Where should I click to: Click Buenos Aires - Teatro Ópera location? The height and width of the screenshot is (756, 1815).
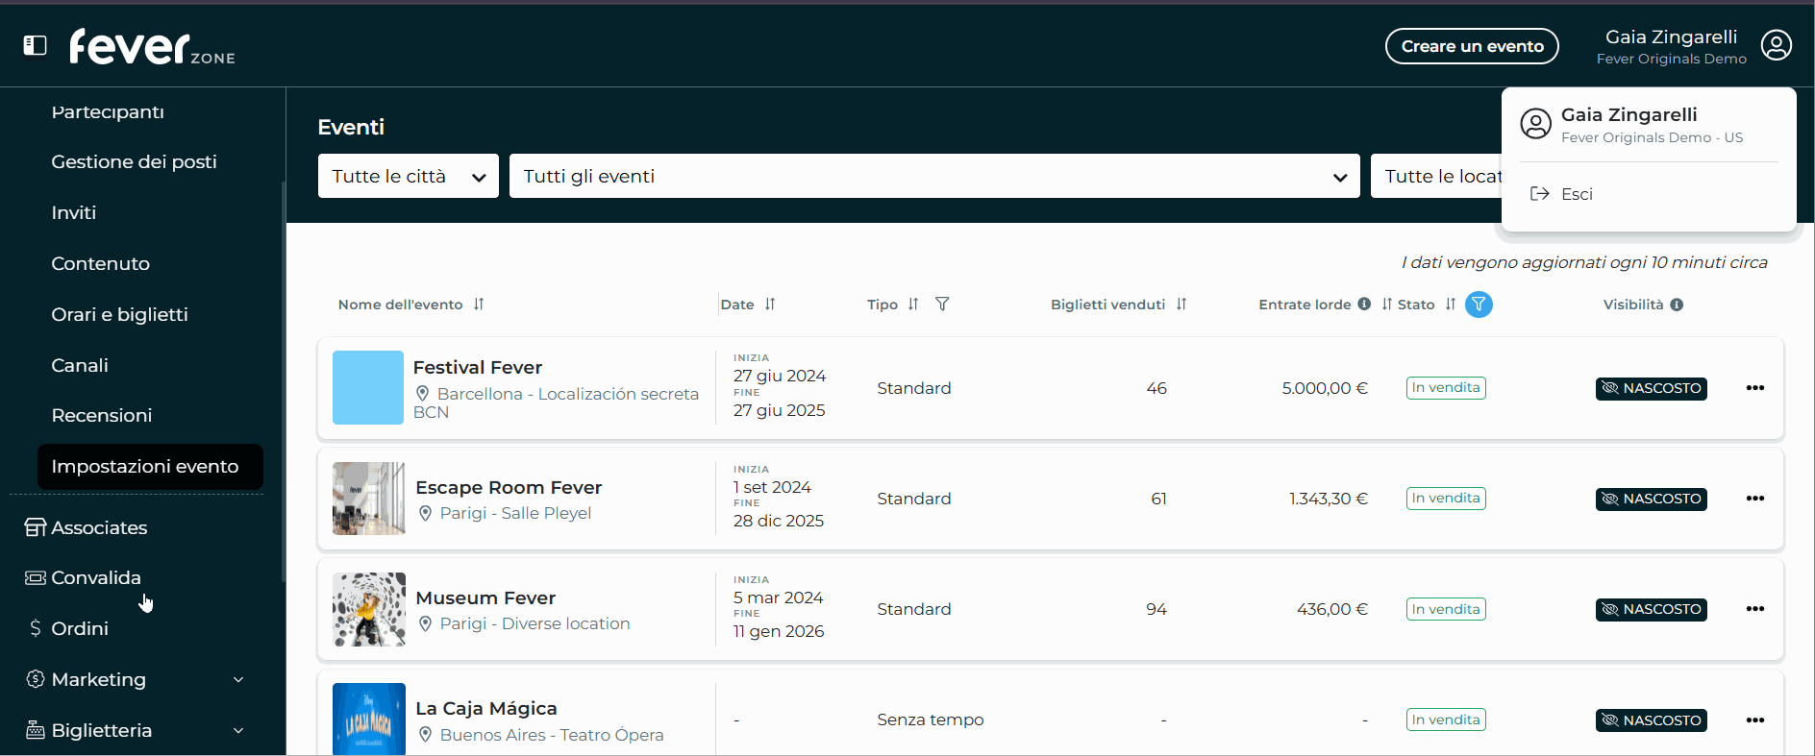[552, 735]
